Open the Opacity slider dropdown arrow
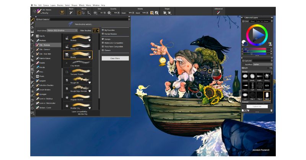 pyautogui.click(x=119, y=13)
